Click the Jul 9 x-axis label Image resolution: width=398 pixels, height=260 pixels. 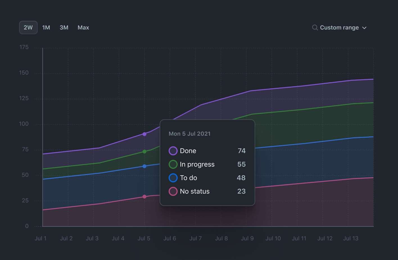click(x=247, y=238)
